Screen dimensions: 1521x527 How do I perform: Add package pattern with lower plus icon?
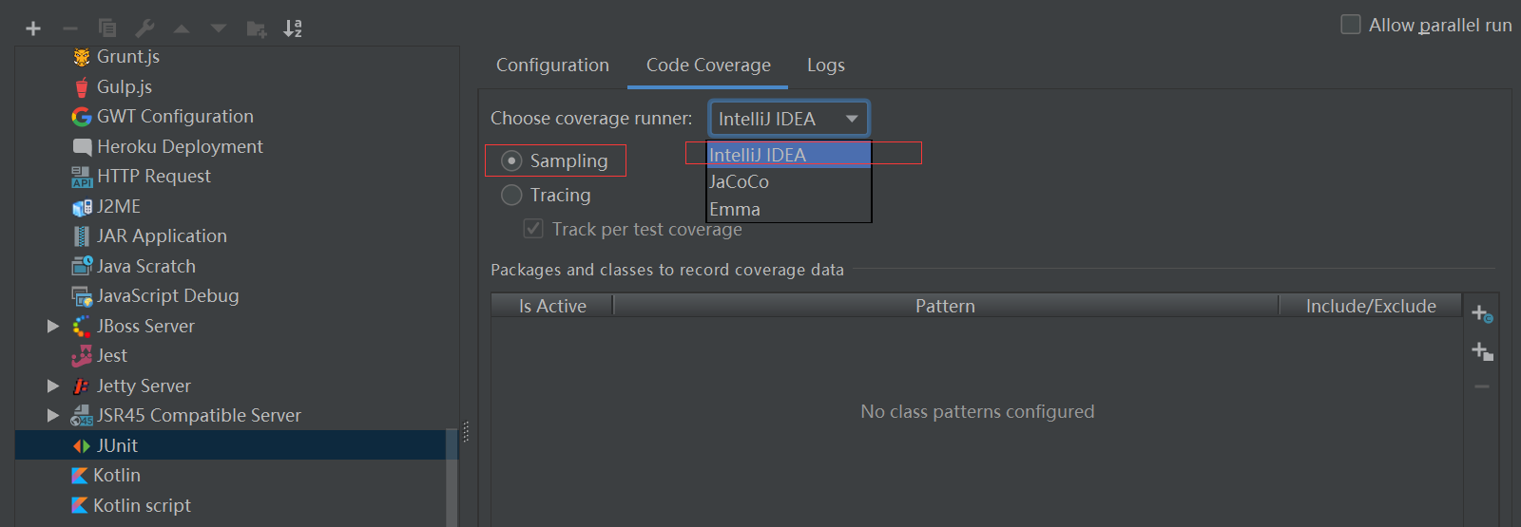[1482, 351]
